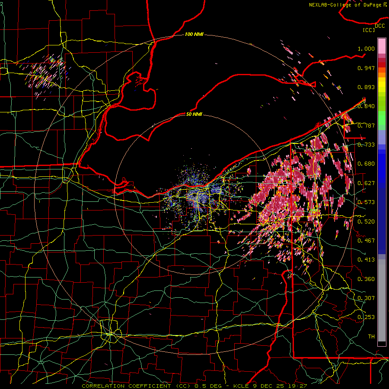Click the 0.253 scale value

click(x=366, y=317)
